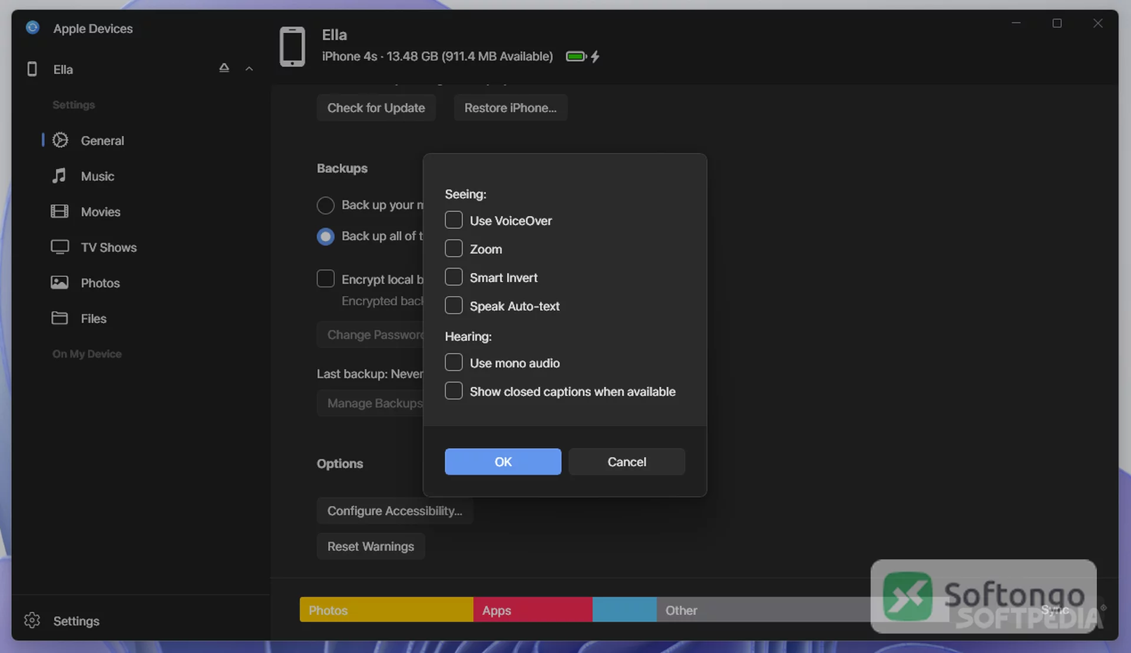Check the Speak Auto-text option
This screenshot has width=1131, height=653.
point(454,306)
